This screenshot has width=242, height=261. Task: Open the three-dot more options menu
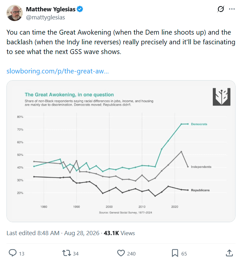(232, 9)
